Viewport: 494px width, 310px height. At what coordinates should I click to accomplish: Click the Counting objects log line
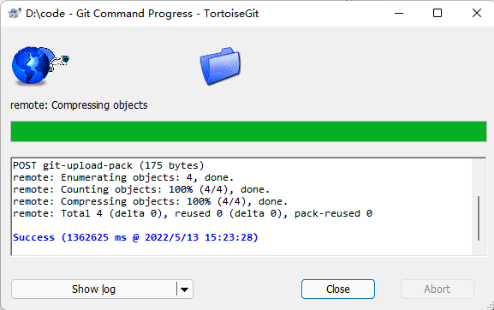coord(141,189)
